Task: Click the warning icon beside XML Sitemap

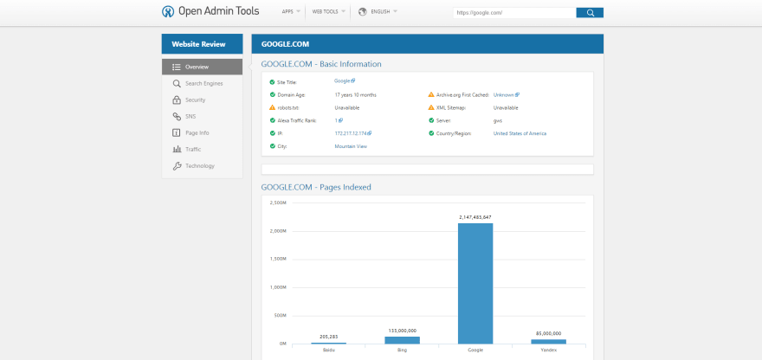Action: click(x=431, y=107)
